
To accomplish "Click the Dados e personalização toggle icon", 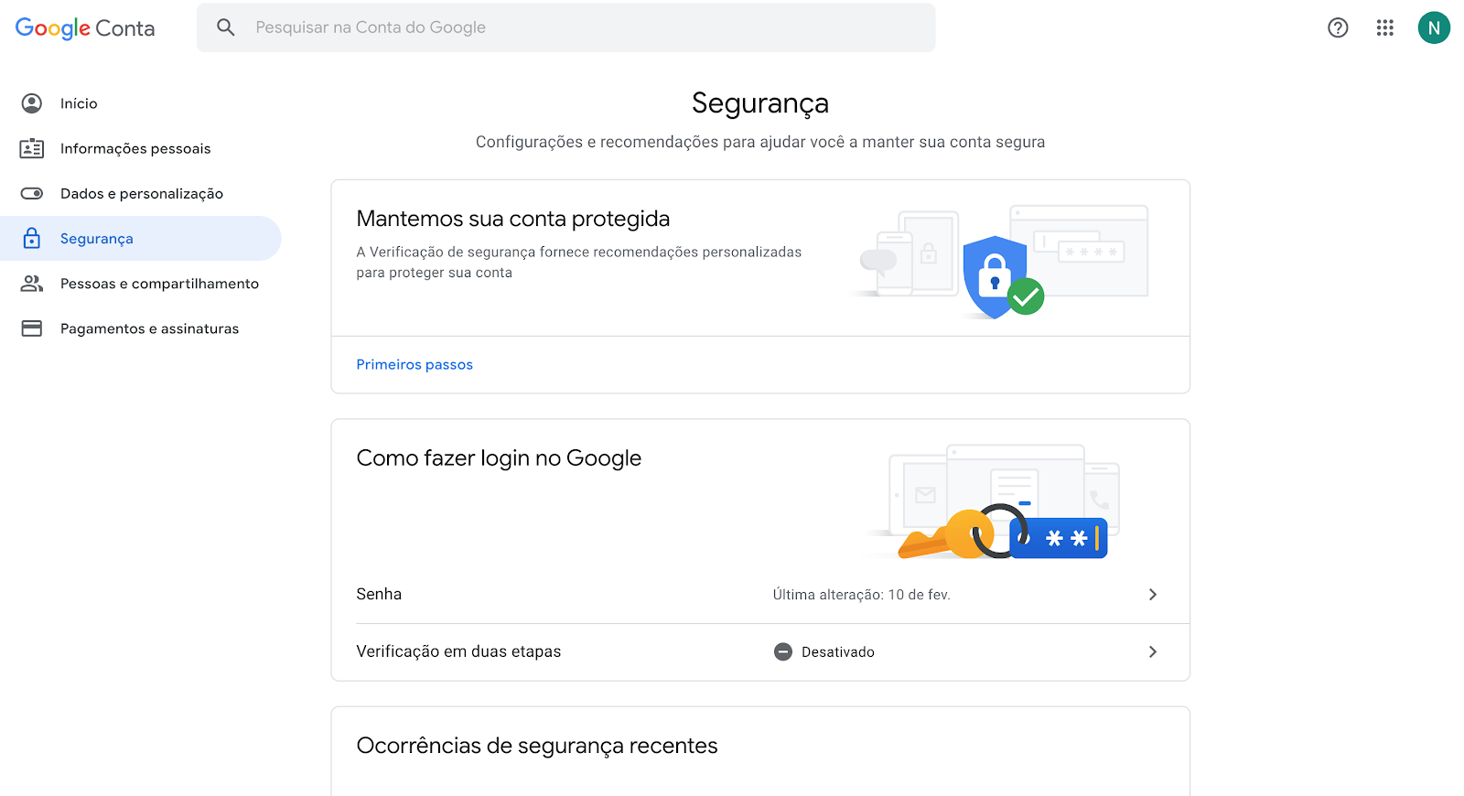I will (x=32, y=193).
